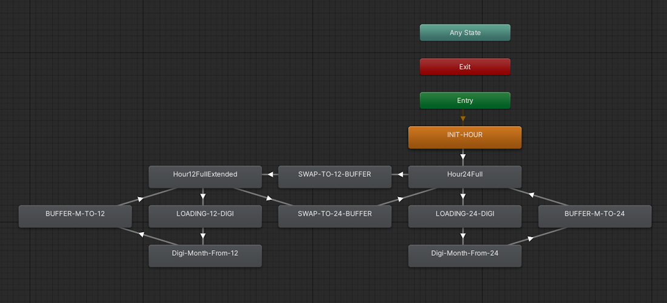The height and width of the screenshot is (303, 667).
Task: Select the Digi-Month-From-24 state
Action: click(x=465, y=256)
